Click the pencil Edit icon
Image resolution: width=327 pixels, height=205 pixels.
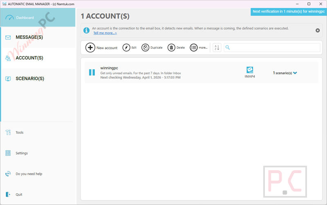(x=126, y=47)
